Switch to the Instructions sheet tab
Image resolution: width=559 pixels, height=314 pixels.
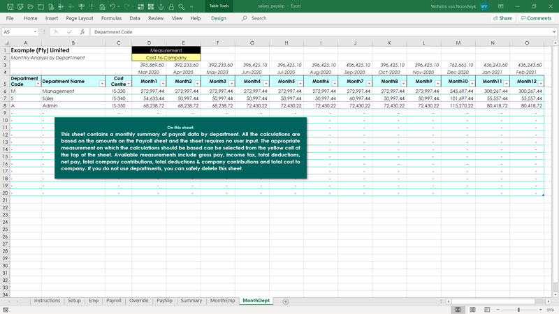[x=47, y=301]
